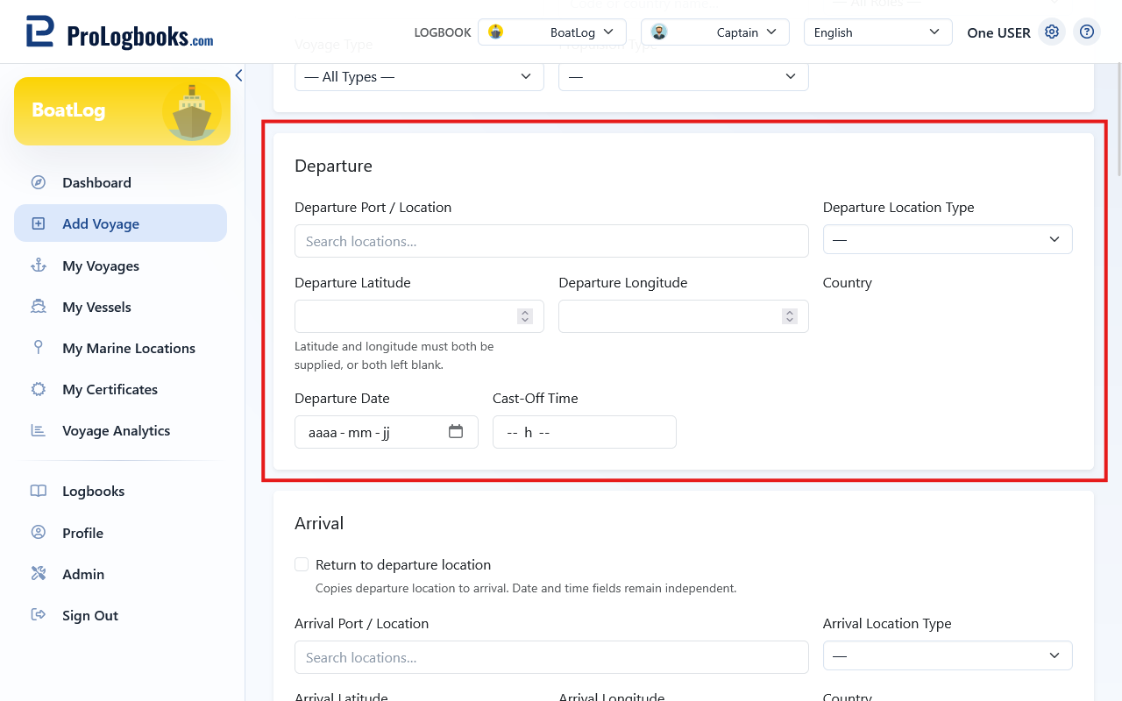The image size is (1122, 701).
Task: Collapse the sidebar with the chevron arrow
Action: pos(238,76)
